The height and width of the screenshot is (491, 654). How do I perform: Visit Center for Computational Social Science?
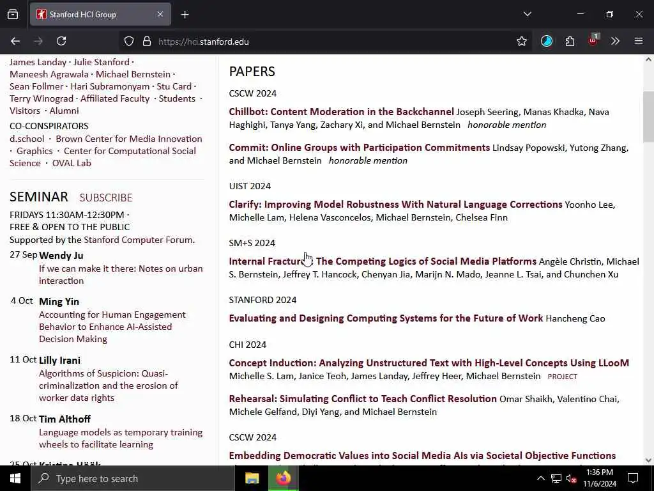point(103,157)
